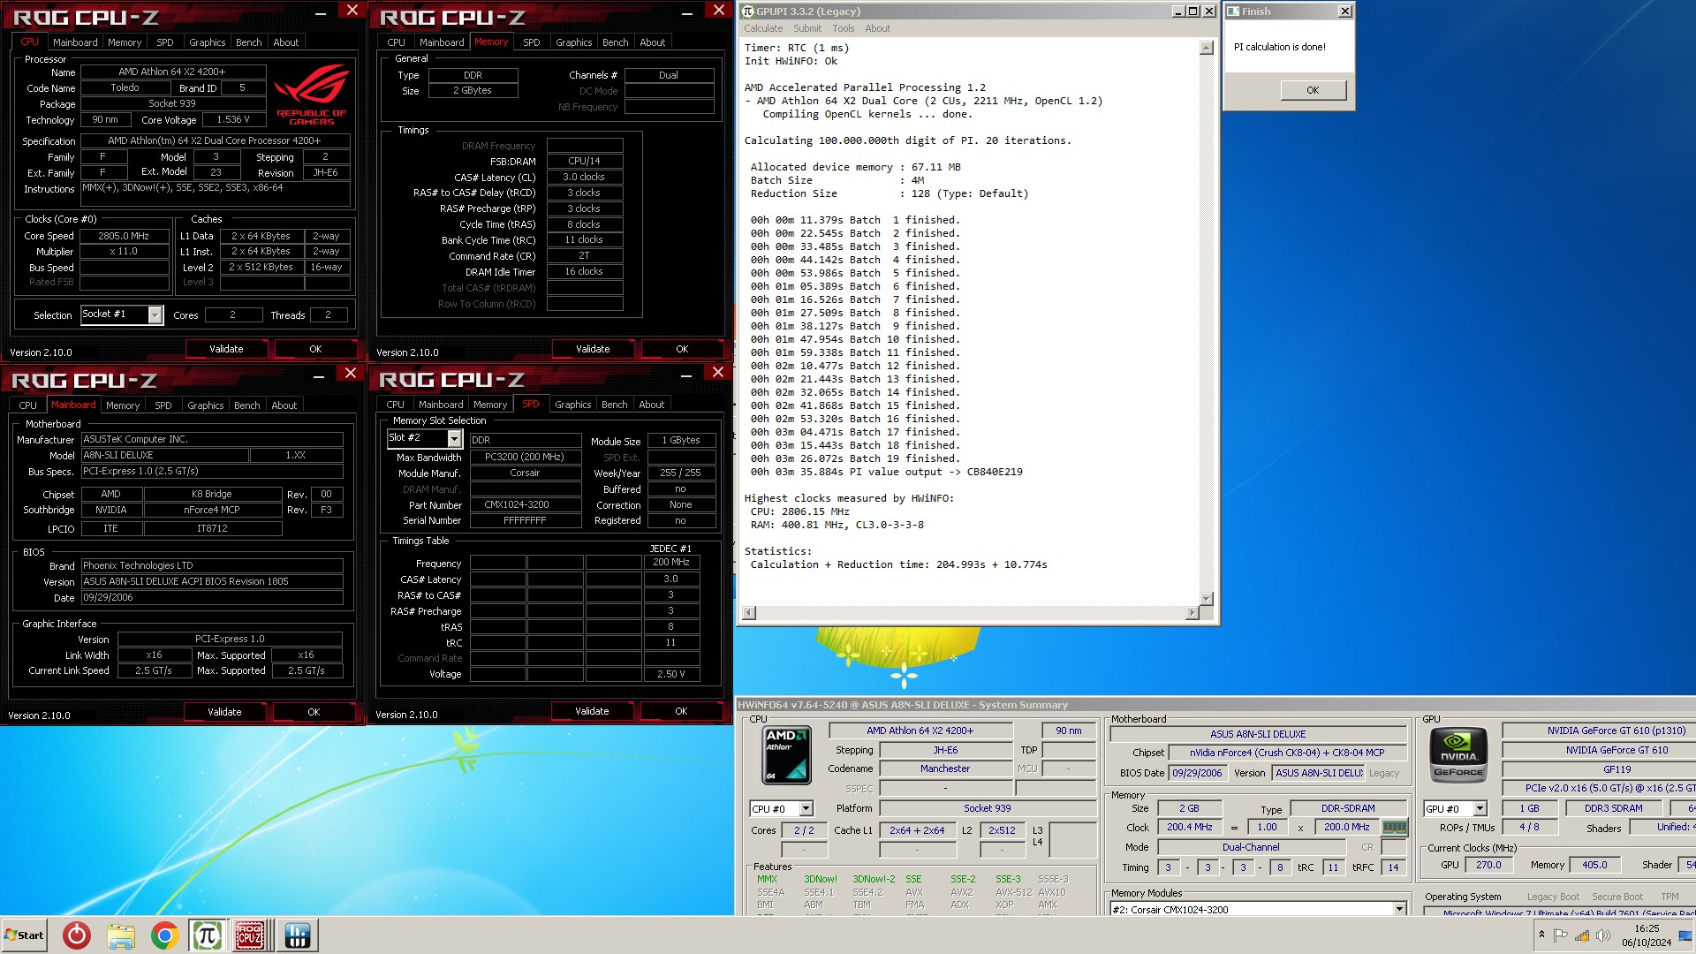Viewport: 1696px width, 954px height.
Task: Click OK in the Mainboard CPU-Z window
Action: pyautogui.click(x=314, y=712)
